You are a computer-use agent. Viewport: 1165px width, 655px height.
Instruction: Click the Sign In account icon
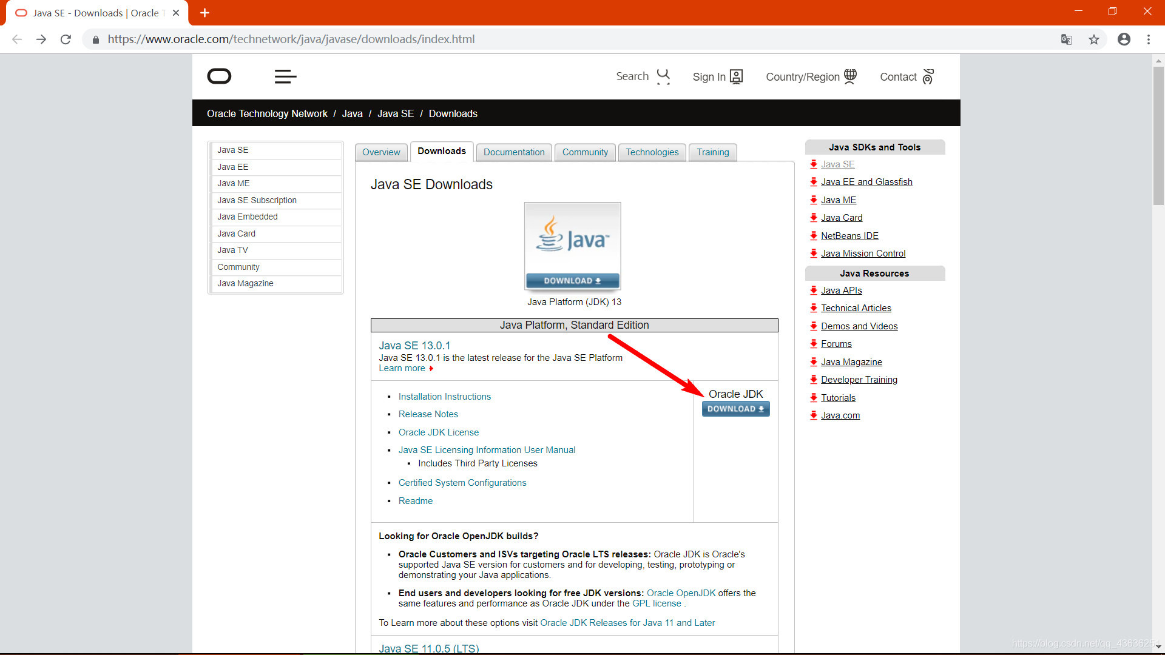click(x=736, y=76)
